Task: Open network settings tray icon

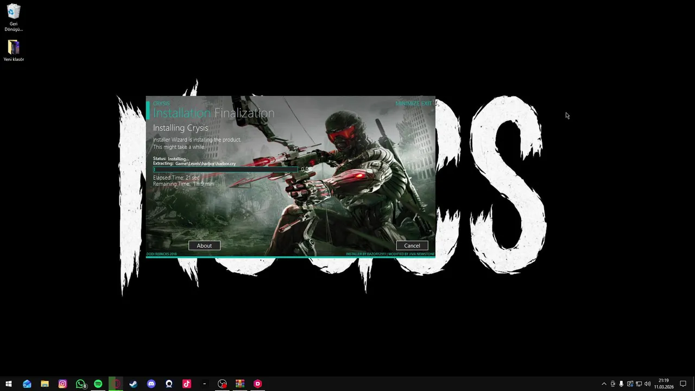Action: [639, 384]
